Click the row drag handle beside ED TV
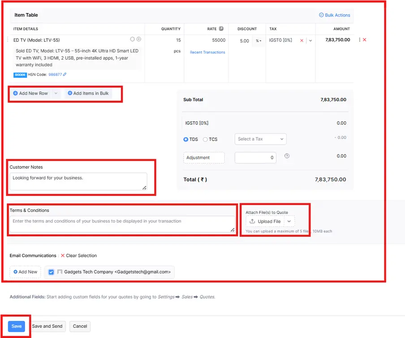 [x=8, y=40]
